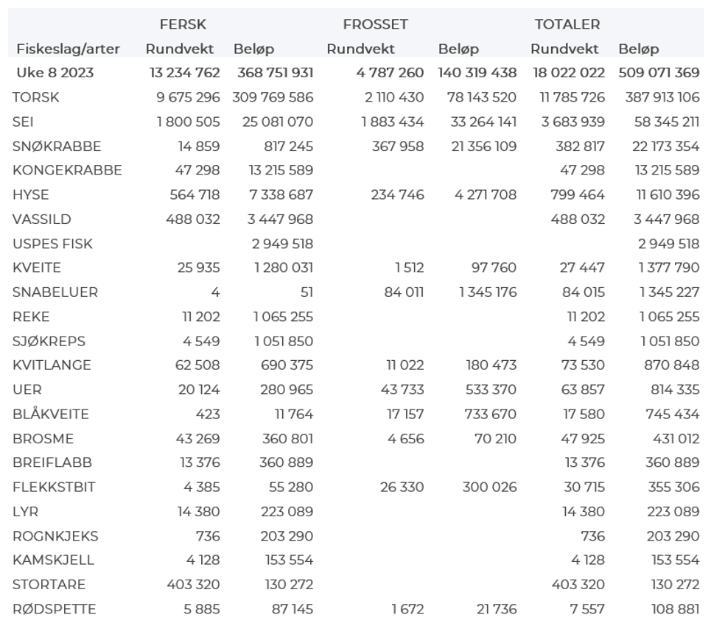Screen dimensions: 711x626
Task: Select TORSK fresh amount 309 769 586
Action: click(x=273, y=97)
